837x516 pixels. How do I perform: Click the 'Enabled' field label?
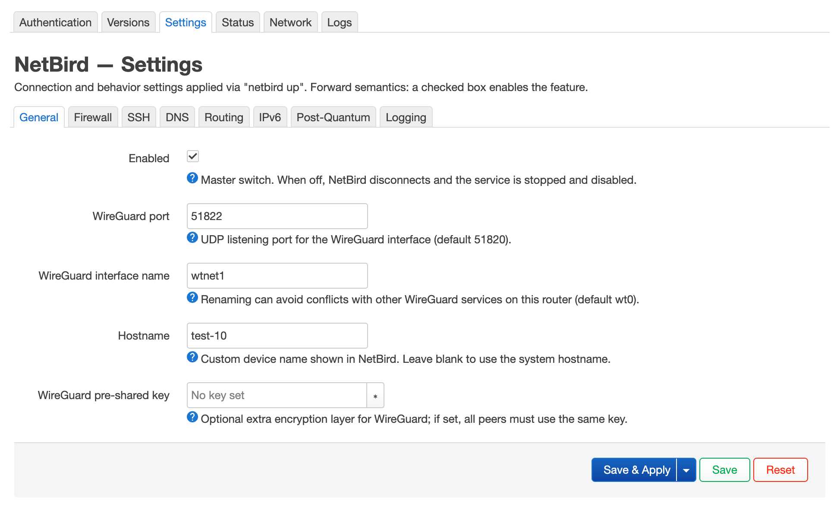(149, 158)
